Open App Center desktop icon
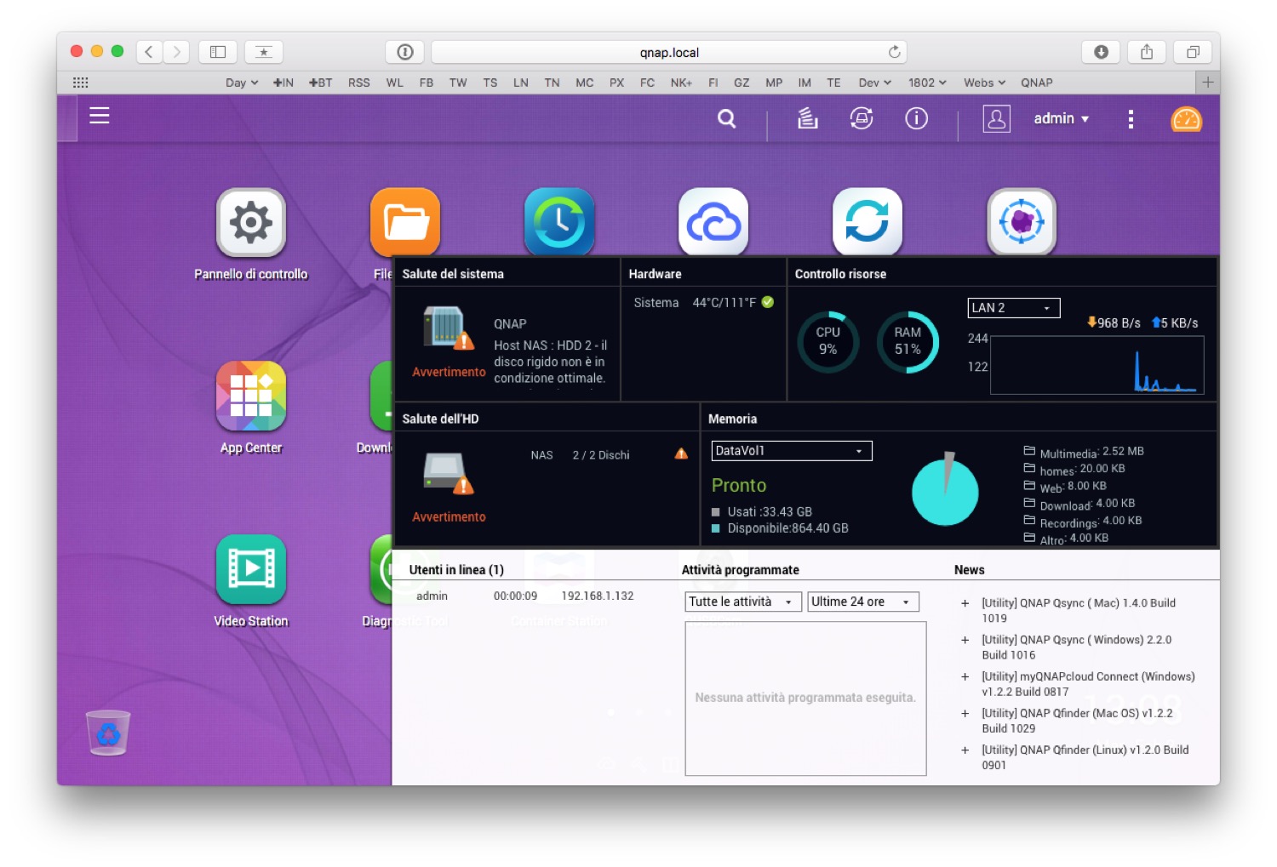Screen dimensions: 1277x867 pos(251,396)
